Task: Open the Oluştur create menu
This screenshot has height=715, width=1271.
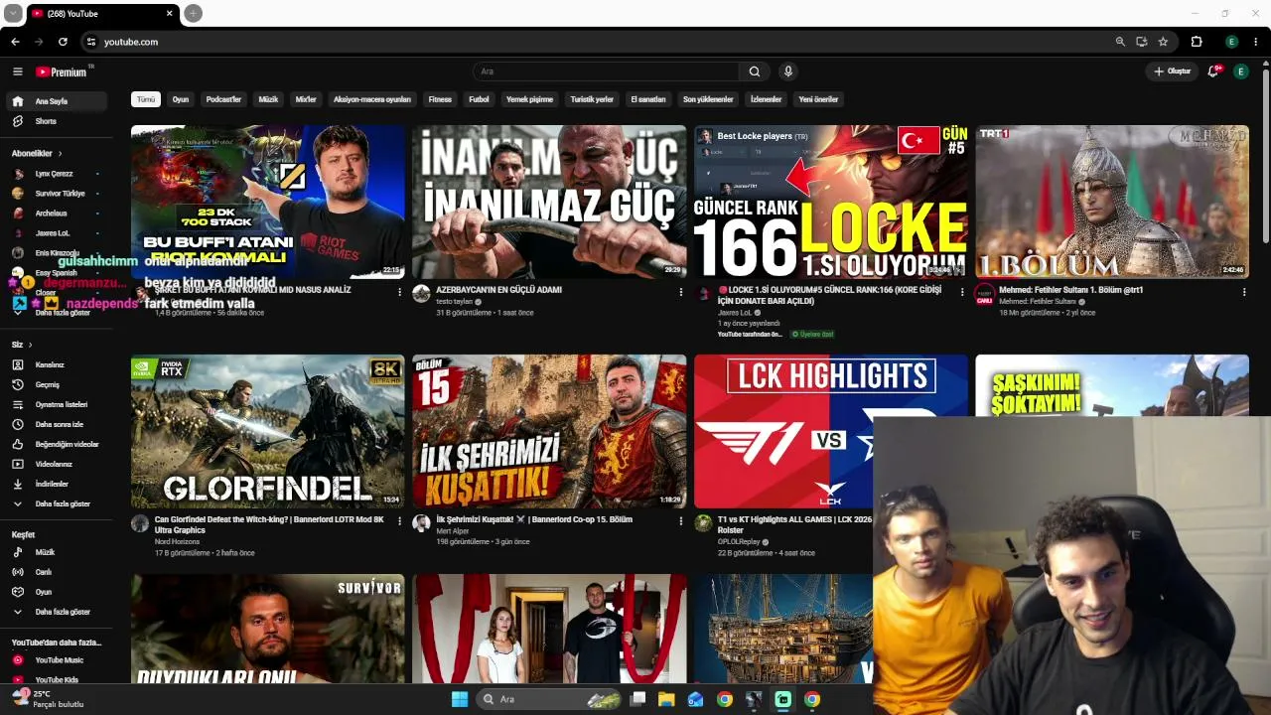Action: (1172, 71)
